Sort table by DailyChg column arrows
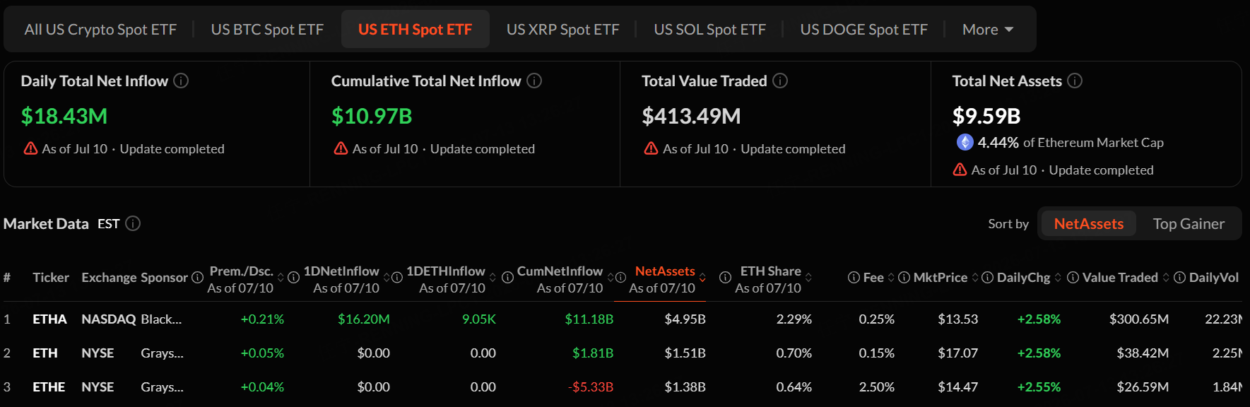The width and height of the screenshot is (1250, 407). [1058, 278]
